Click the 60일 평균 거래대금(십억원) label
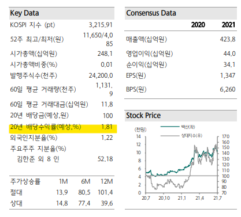The height and width of the screenshot is (217, 241). click(49, 104)
